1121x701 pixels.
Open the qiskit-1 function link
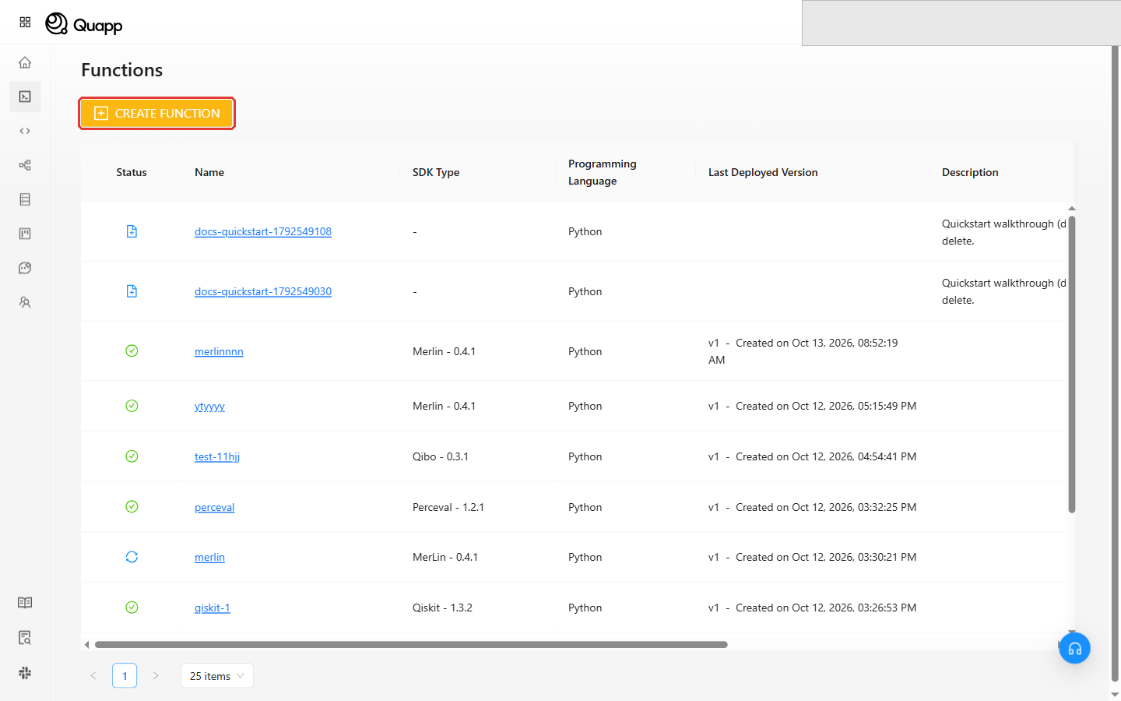coord(213,608)
